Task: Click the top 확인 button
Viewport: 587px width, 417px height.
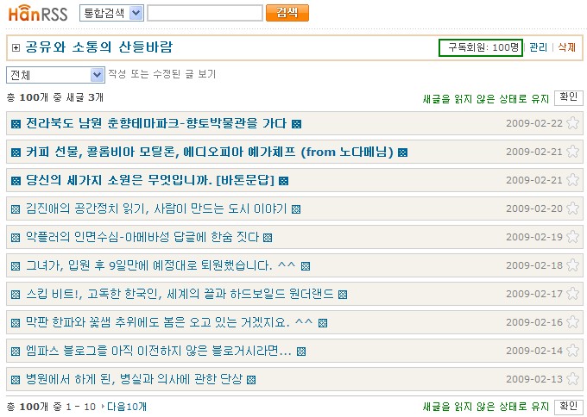Action: point(568,98)
